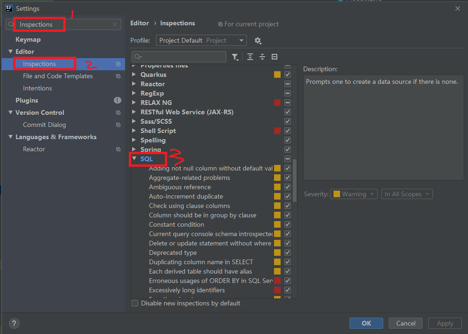
Task: Enable Disable new inspections by default
Action: pos(135,303)
